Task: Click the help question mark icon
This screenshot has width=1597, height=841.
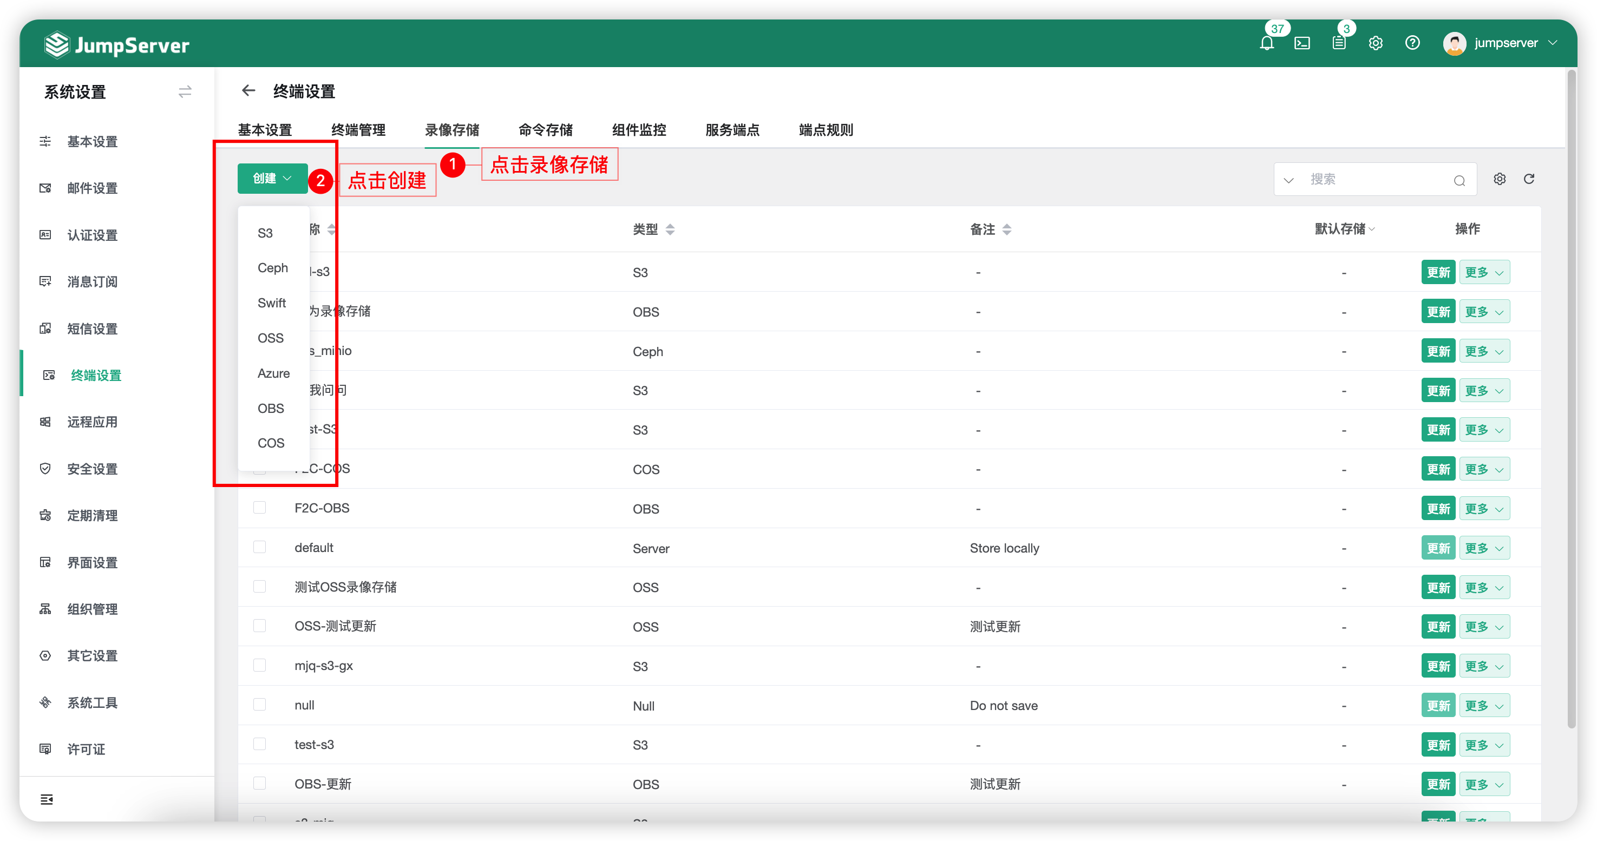Action: (x=1413, y=43)
